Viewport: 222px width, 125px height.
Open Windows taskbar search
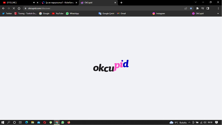coord(9,122)
